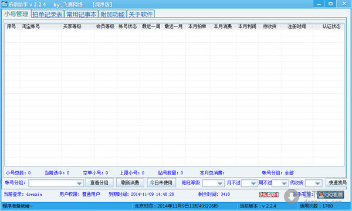Click the 当前选中: 0 statistic

tap(57, 173)
